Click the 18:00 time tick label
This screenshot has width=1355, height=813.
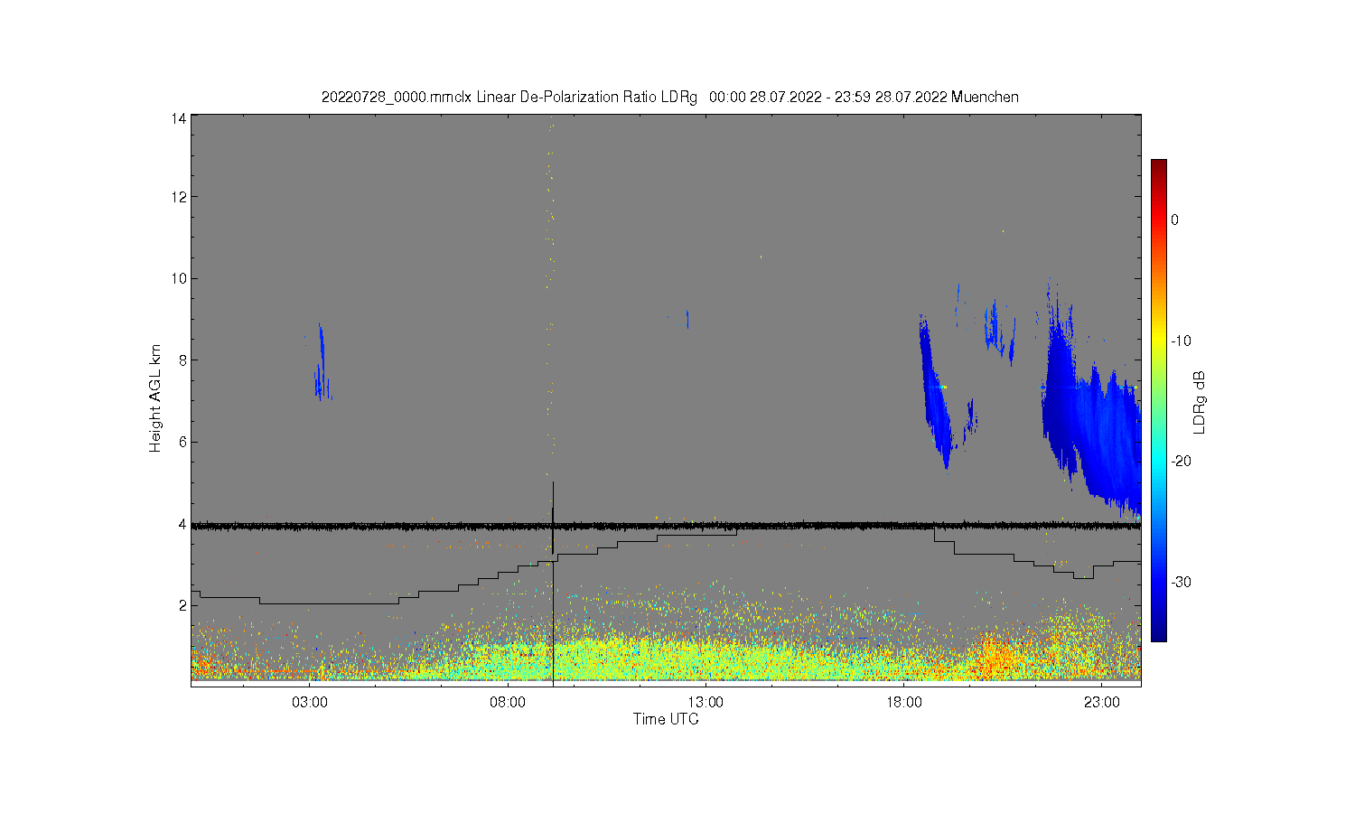(x=903, y=702)
